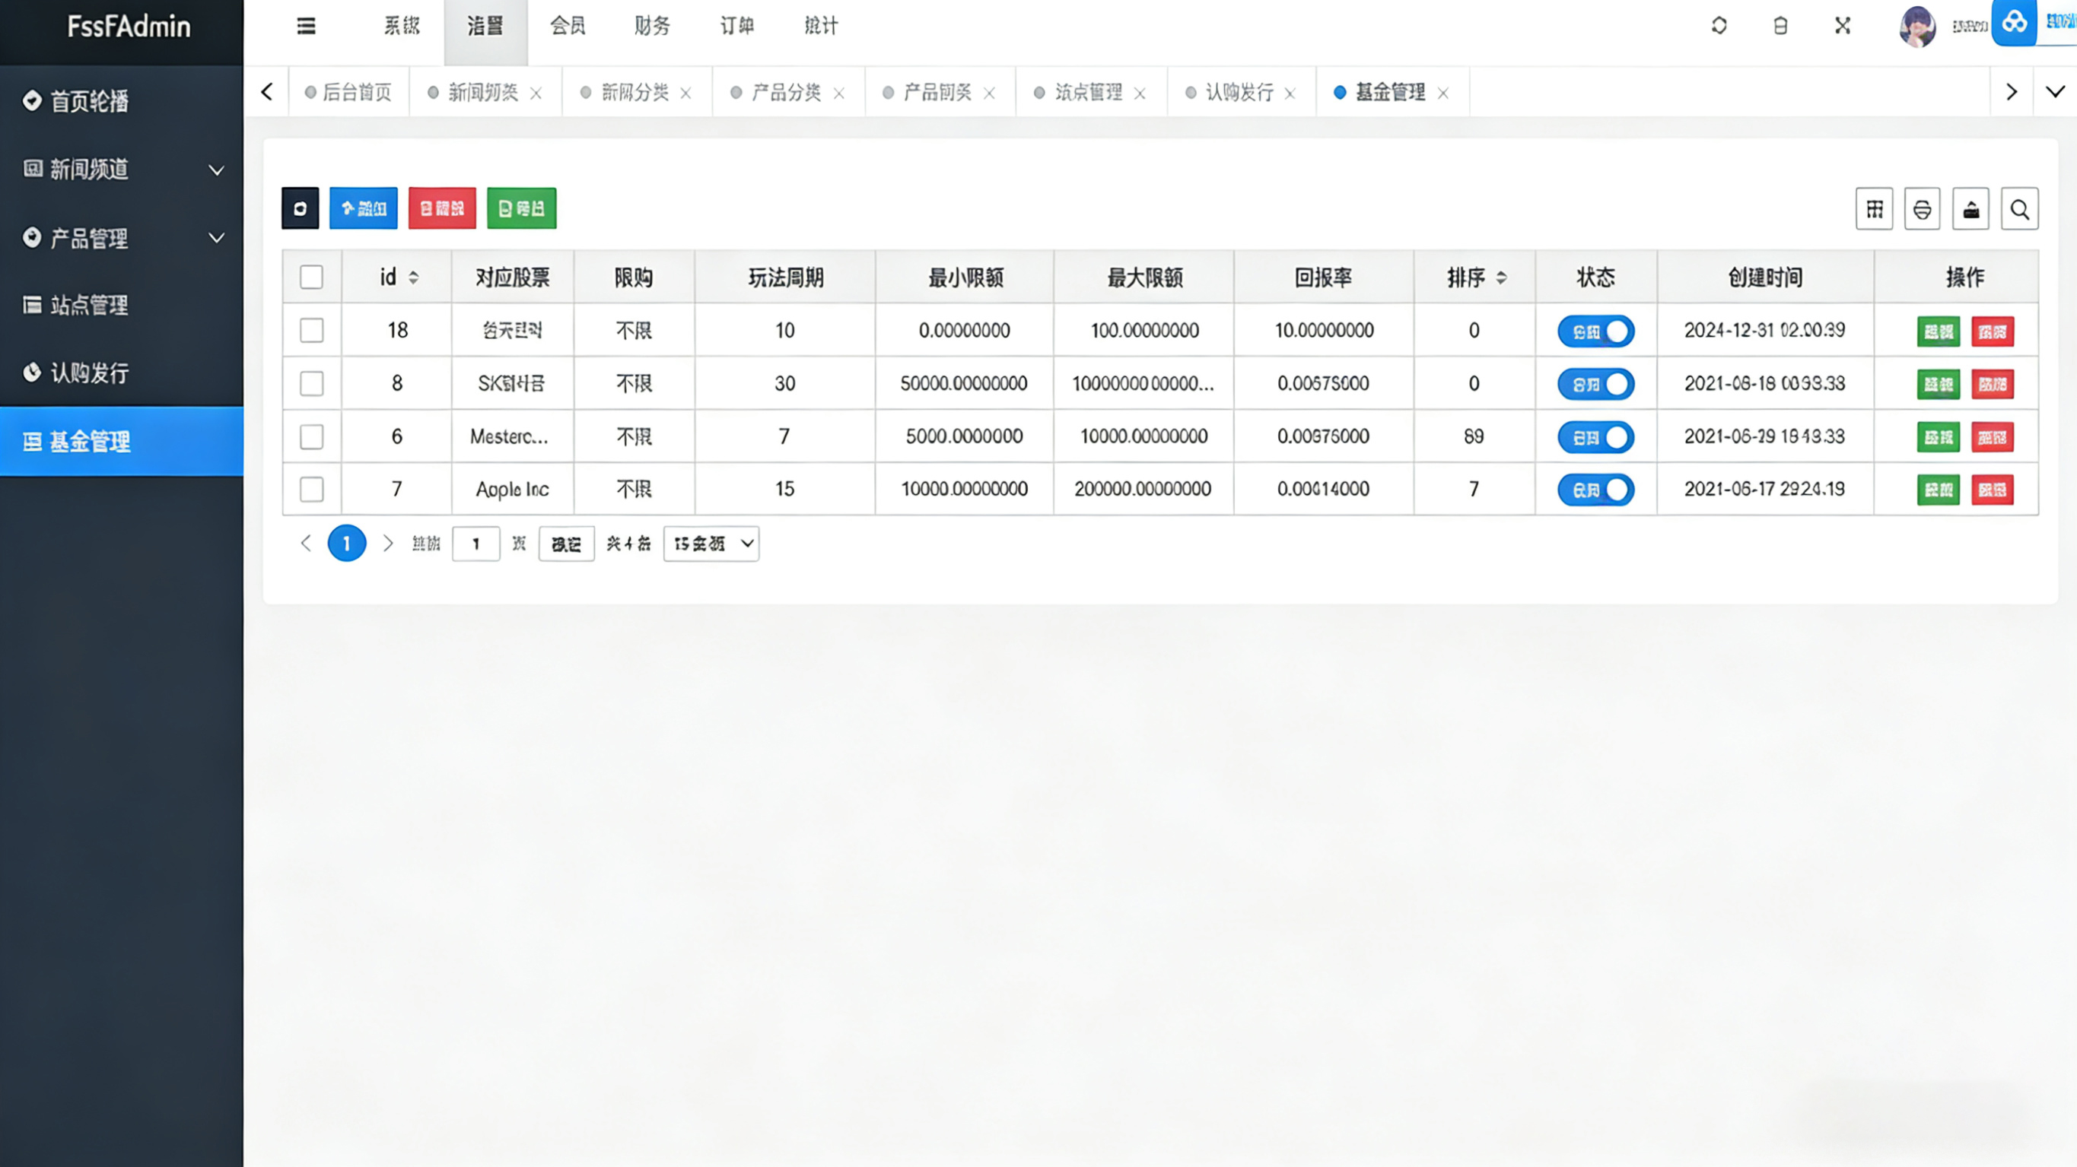Click the hamburger menu collapse icon

click(x=306, y=26)
